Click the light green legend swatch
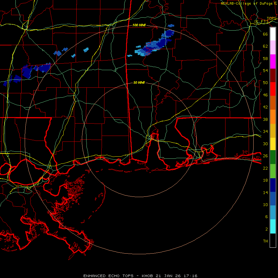The width and height of the screenshot is (278, 278). click(273, 171)
